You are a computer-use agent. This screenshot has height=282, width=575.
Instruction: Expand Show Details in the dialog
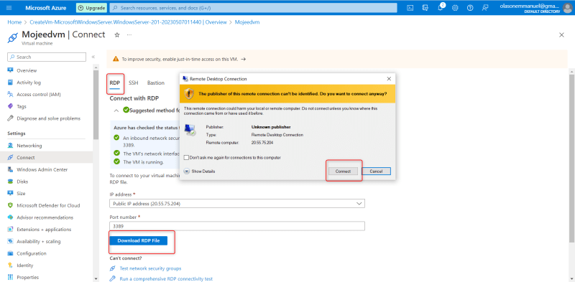199,171
